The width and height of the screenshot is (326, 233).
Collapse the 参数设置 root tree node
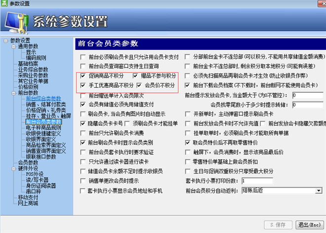point(5,41)
